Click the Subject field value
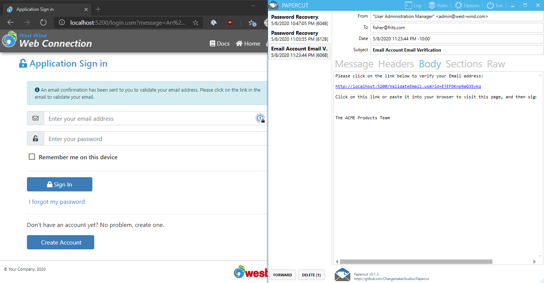Image resolution: width=544 pixels, height=283 pixels. 457,50
